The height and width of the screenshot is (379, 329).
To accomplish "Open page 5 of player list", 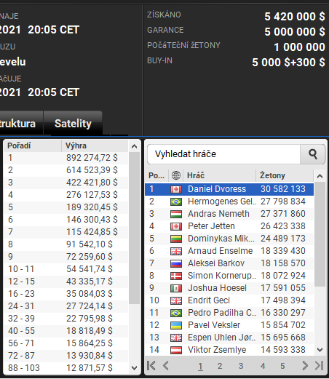I will [282, 366].
